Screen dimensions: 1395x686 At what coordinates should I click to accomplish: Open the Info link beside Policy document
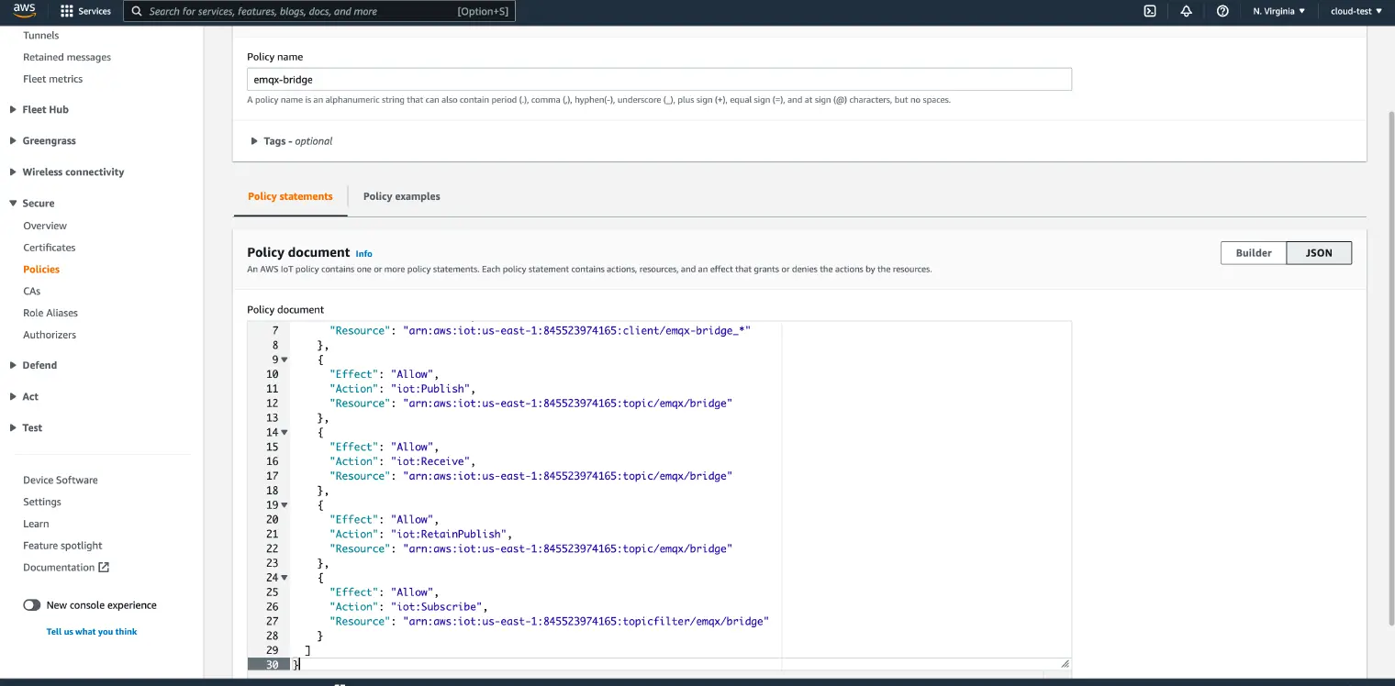click(364, 254)
